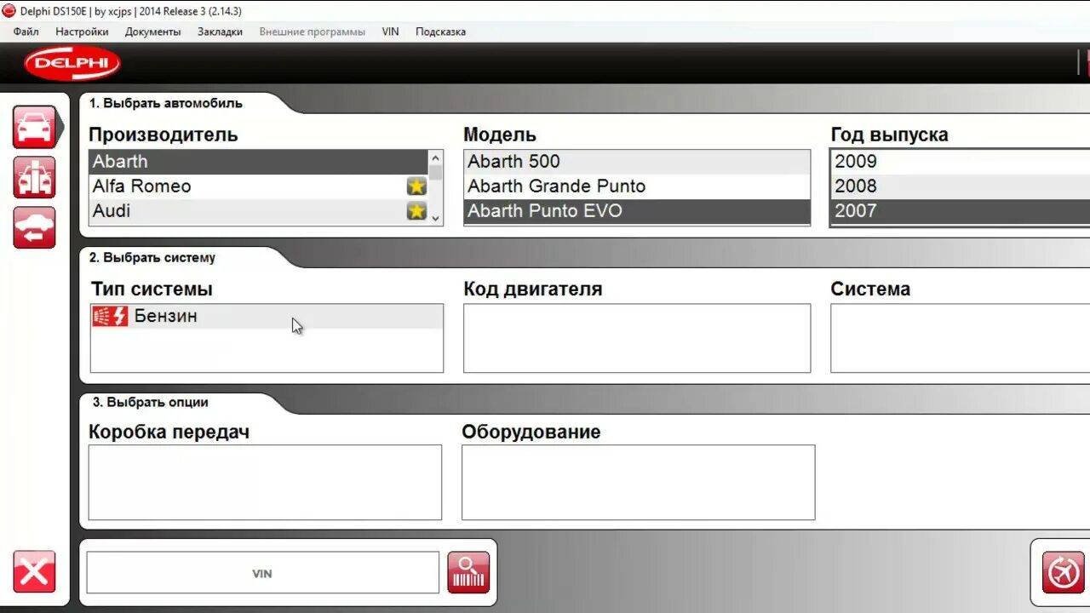This screenshot has width=1090, height=613.
Task: Click the vehicle history back-arrow icon
Action: point(34,227)
